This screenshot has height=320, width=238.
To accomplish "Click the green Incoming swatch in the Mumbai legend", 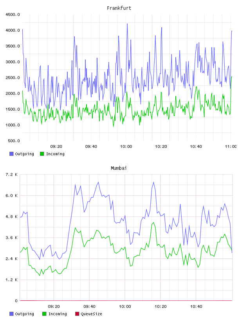I will [x=44, y=314].
